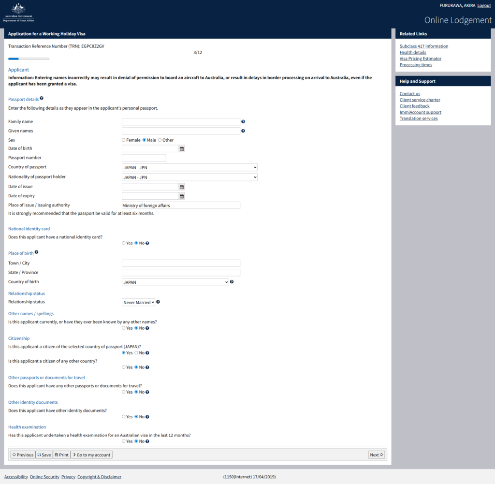
Task: Click the State / Province input field
Action: tap(181, 272)
